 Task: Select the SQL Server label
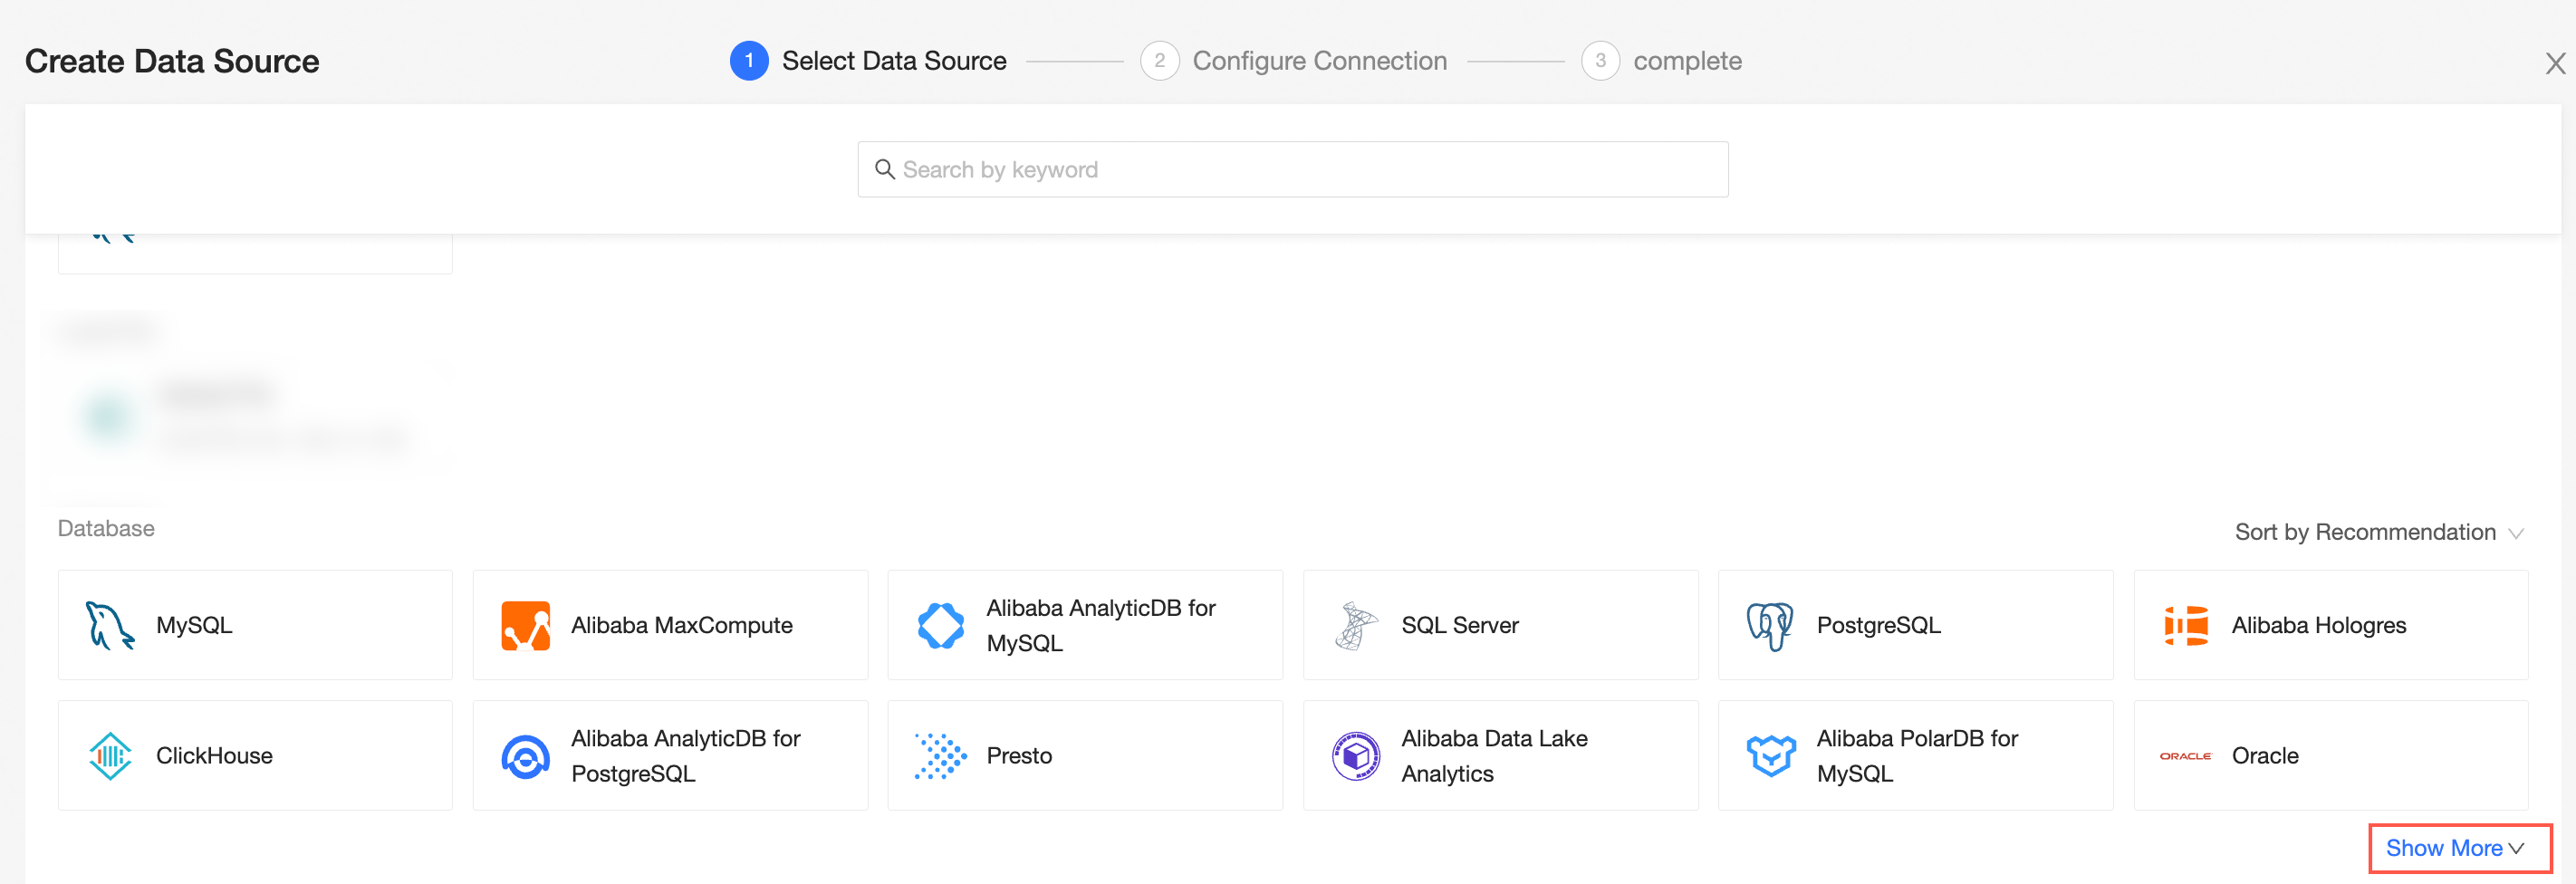coord(1460,625)
